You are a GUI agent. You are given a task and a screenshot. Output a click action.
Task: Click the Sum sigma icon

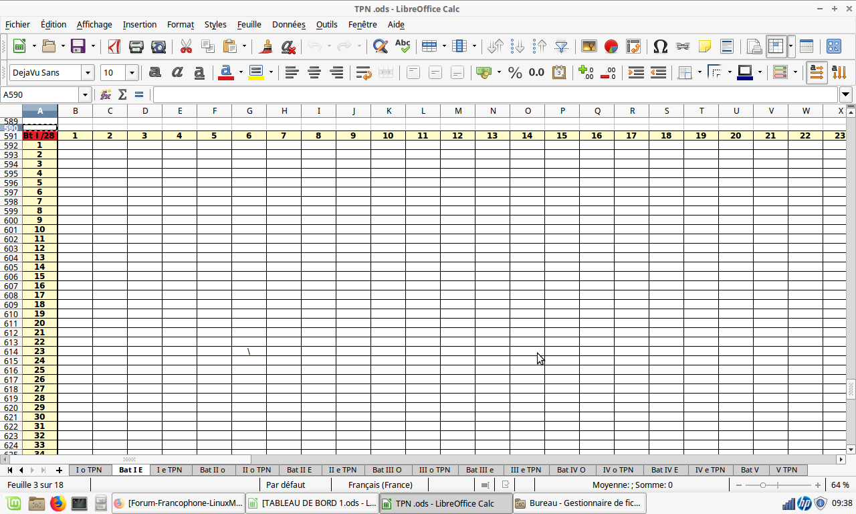point(122,95)
